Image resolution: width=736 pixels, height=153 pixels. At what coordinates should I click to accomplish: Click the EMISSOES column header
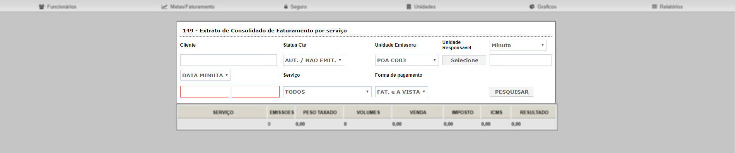click(282, 112)
